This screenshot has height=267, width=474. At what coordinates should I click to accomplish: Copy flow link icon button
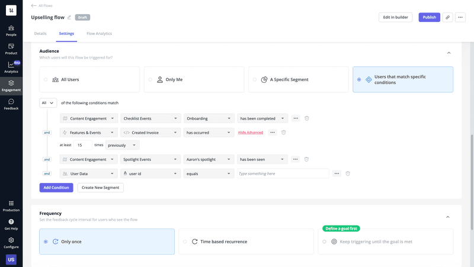pos(447,17)
